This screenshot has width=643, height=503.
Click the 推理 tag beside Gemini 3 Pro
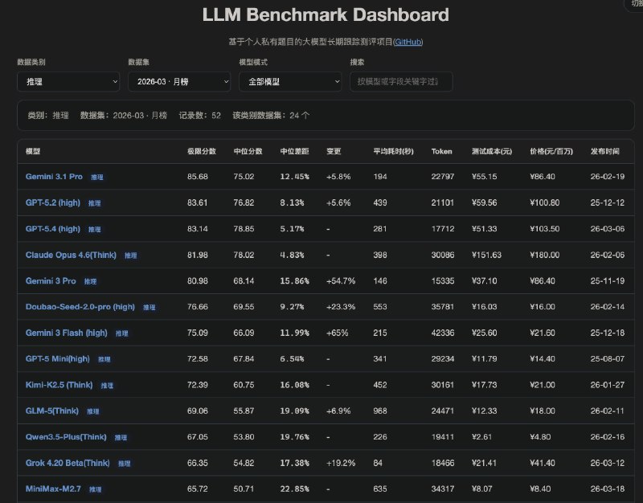91,281
